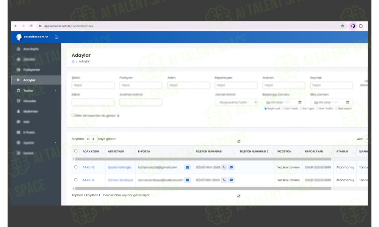Open candidate code link AAYU-13
This screenshot has height=227, width=379.
88,168
